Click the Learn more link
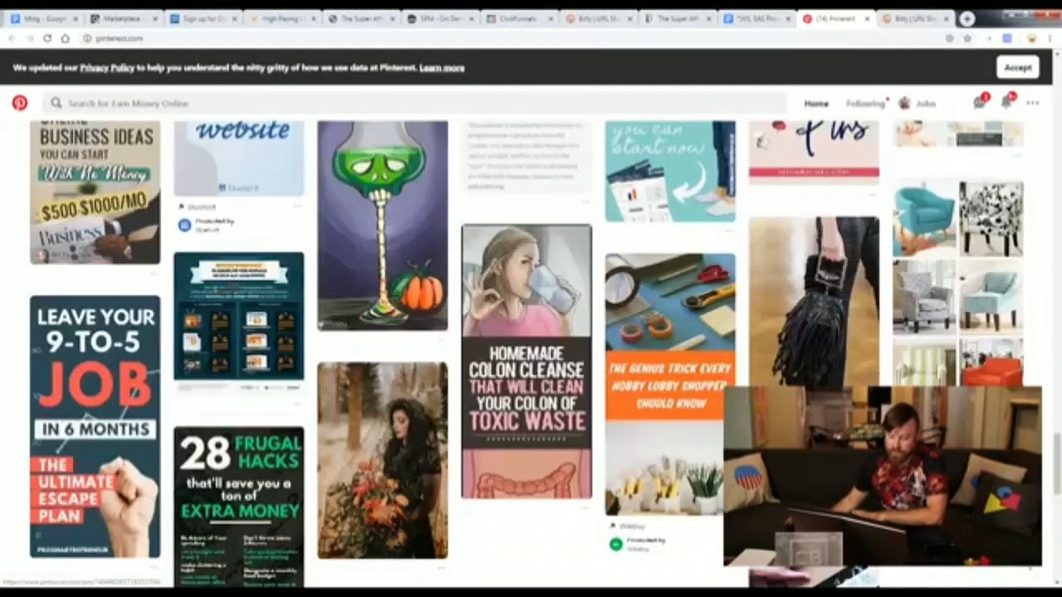This screenshot has height=597, width=1062. [441, 68]
